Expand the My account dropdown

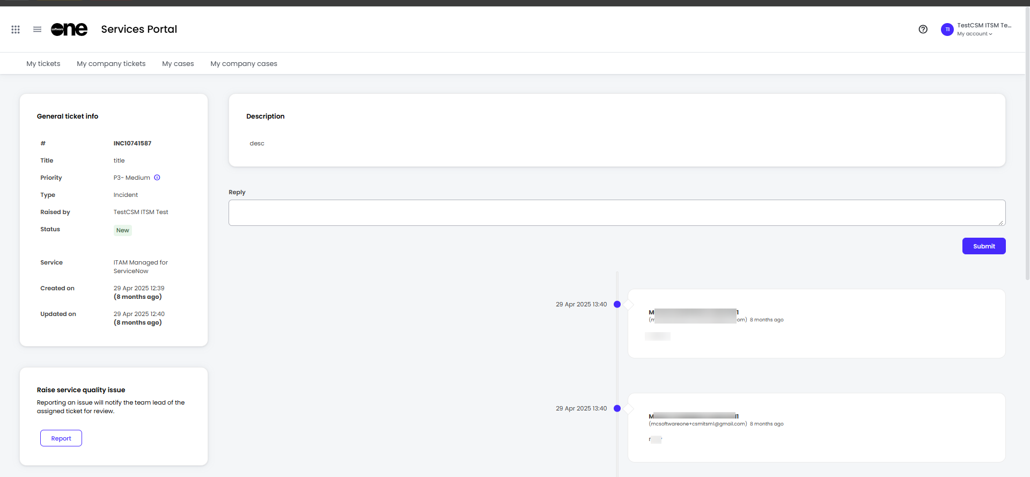tap(974, 34)
